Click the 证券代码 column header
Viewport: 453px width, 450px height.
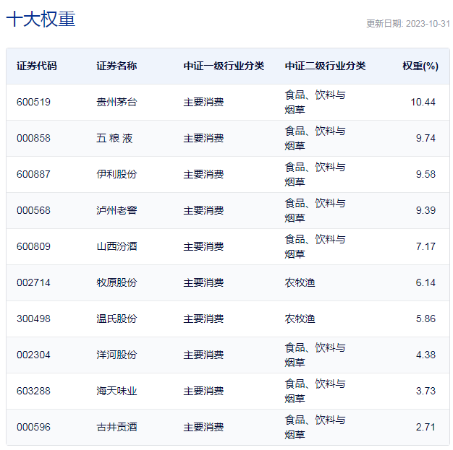click(x=36, y=66)
